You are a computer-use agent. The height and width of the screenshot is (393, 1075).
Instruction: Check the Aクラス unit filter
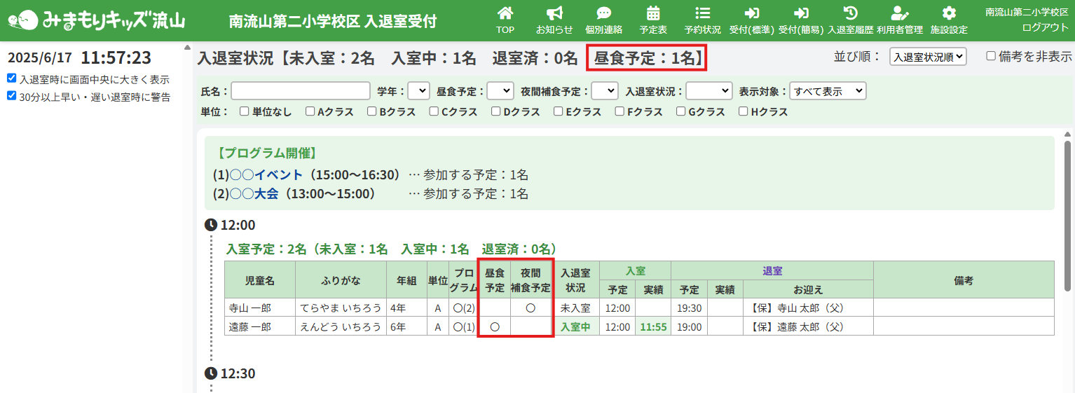coord(310,111)
